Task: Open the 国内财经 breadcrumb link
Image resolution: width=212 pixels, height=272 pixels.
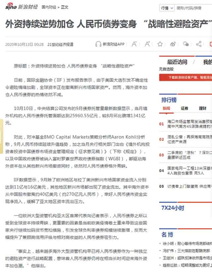Action: click(x=49, y=7)
